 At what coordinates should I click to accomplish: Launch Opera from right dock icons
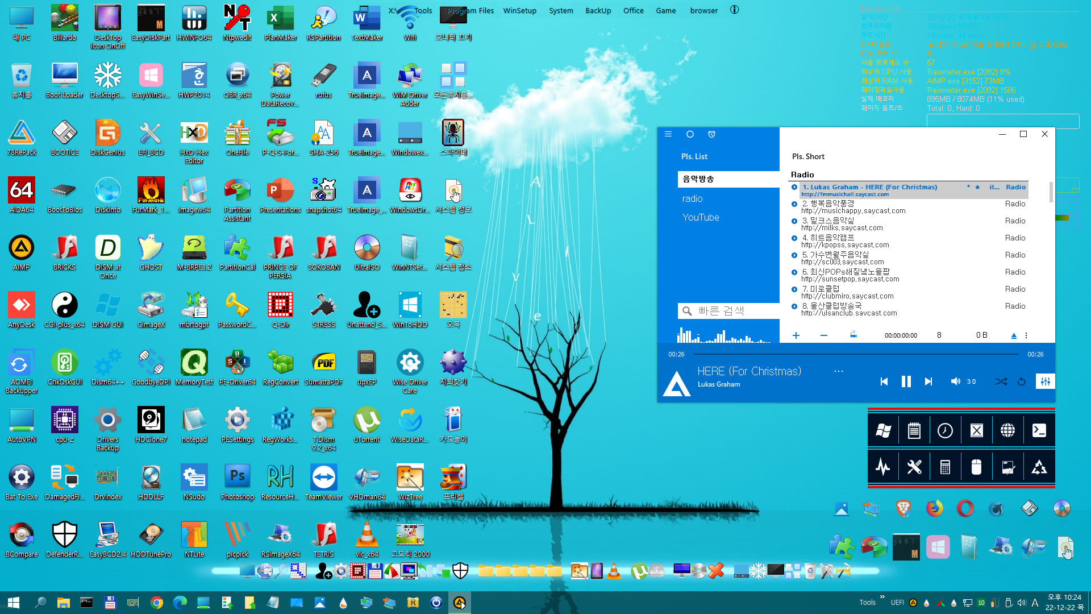[x=965, y=508]
